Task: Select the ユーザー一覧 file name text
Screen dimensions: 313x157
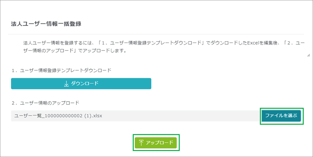Action: pos(58,116)
